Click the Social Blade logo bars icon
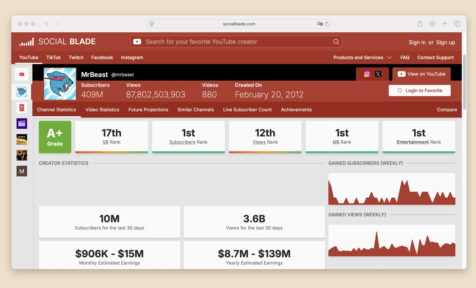The width and height of the screenshot is (476, 288). pos(26,42)
